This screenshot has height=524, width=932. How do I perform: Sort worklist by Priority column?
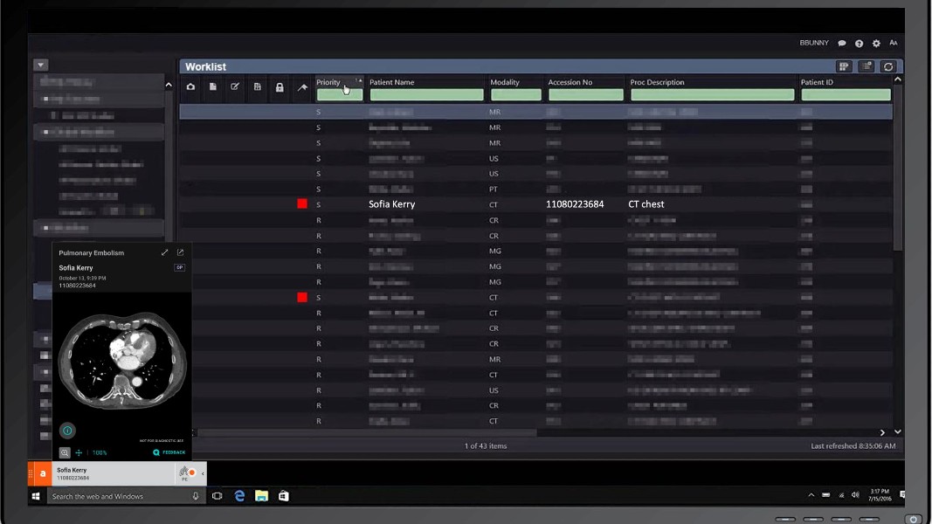pyautogui.click(x=328, y=82)
